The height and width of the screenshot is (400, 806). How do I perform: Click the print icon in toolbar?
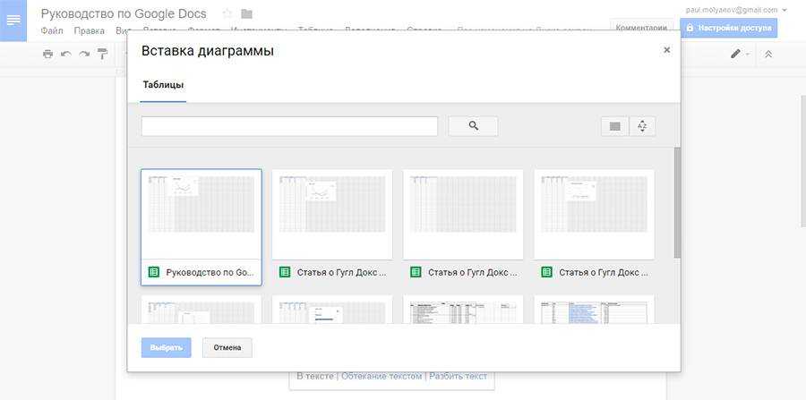point(47,54)
